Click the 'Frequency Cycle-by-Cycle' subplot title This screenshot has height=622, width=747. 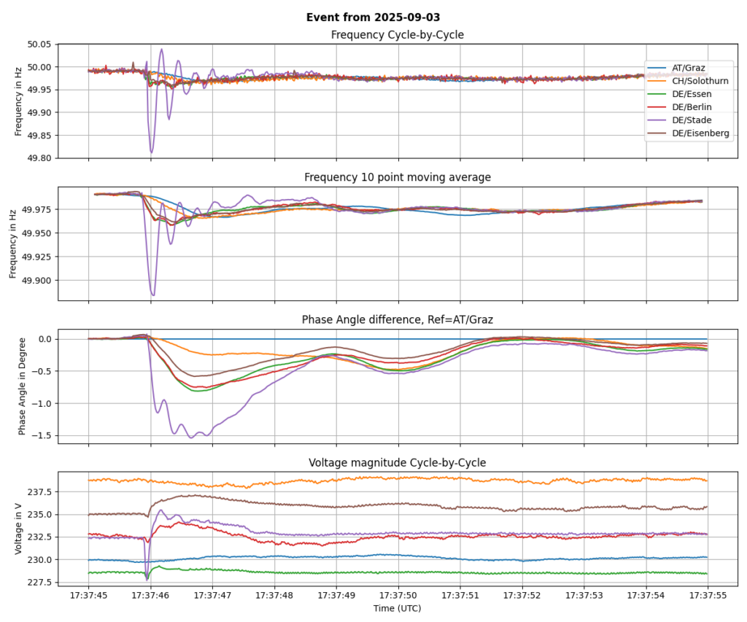click(397, 35)
